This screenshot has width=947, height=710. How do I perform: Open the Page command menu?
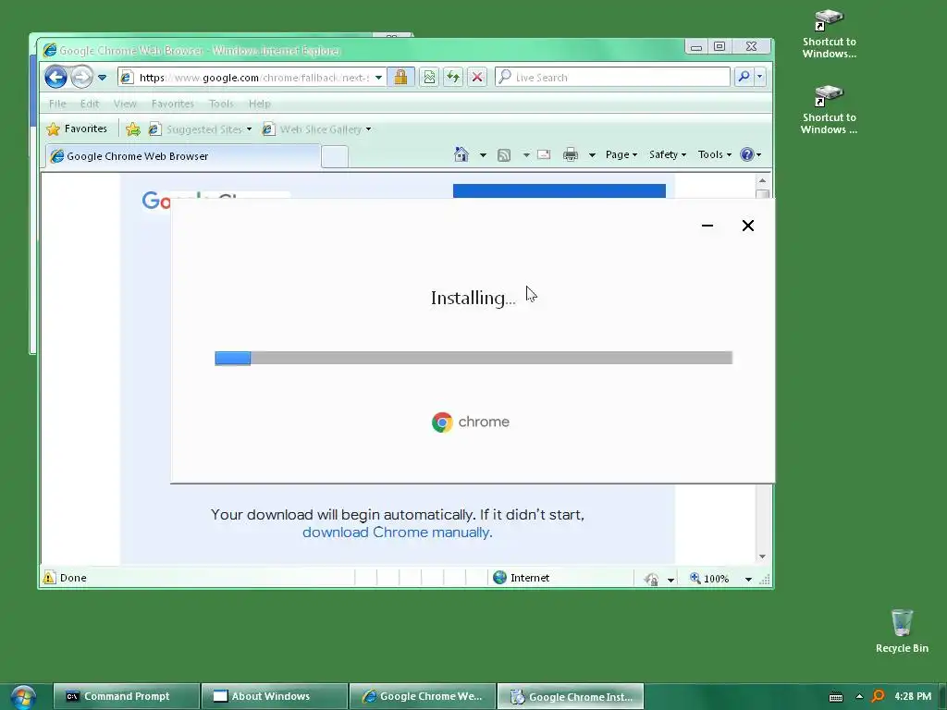[x=621, y=154]
